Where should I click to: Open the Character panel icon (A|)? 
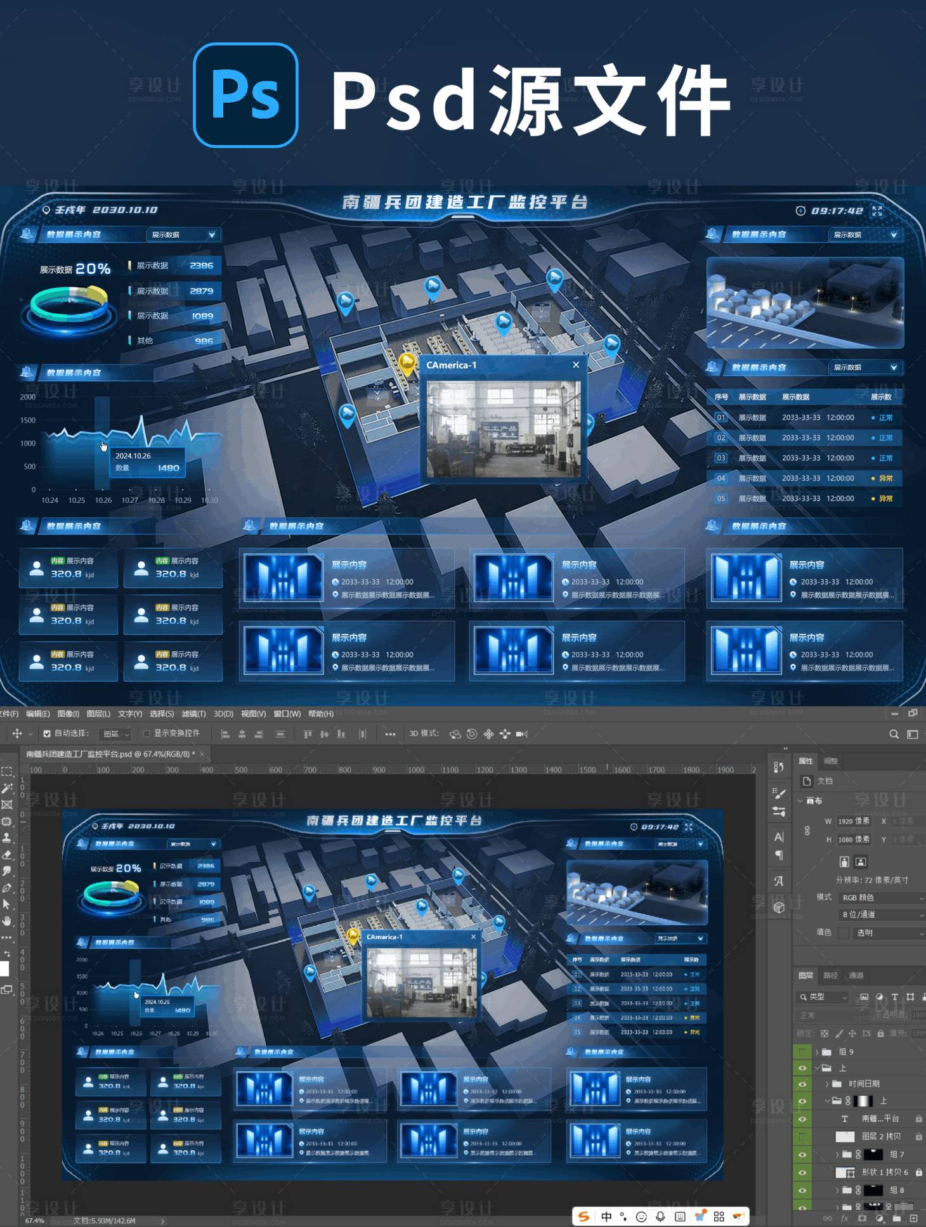tap(779, 837)
